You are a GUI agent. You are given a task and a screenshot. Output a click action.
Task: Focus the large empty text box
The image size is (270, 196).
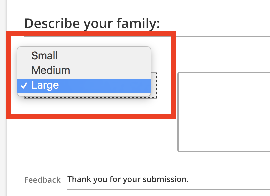(x=224, y=112)
